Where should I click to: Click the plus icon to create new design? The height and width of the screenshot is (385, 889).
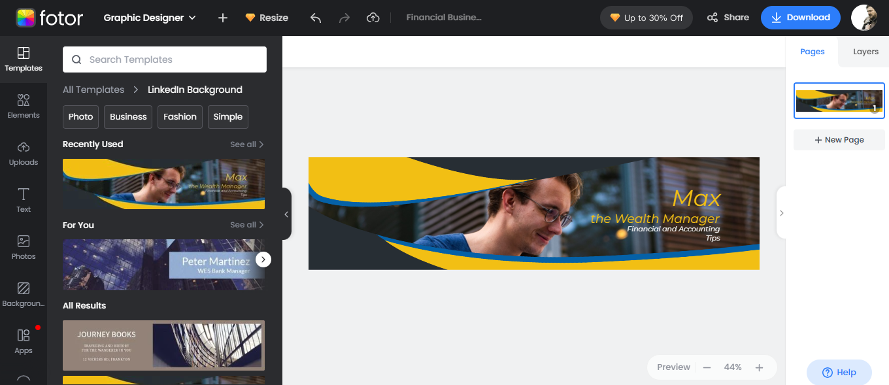[x=223, y=18]
